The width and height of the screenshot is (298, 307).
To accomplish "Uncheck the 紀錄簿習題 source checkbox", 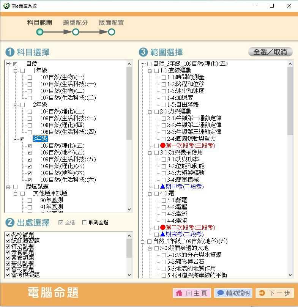I will coord(8,241).
